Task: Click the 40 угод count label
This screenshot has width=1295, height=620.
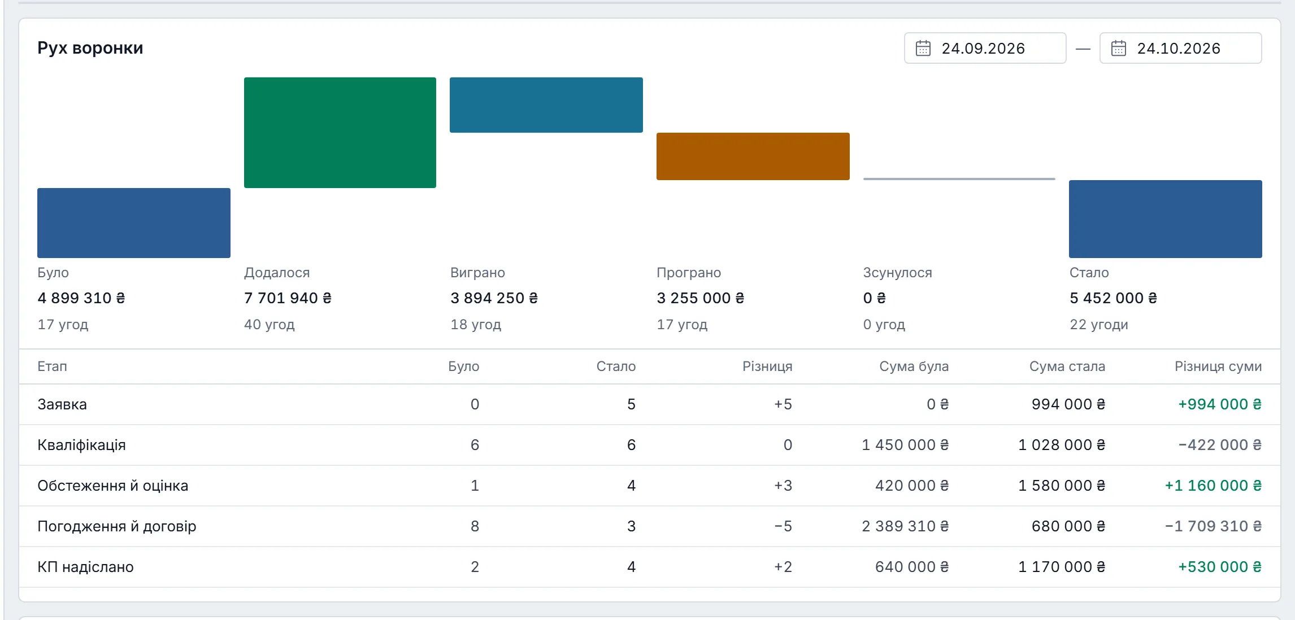Action: point(270,325)
